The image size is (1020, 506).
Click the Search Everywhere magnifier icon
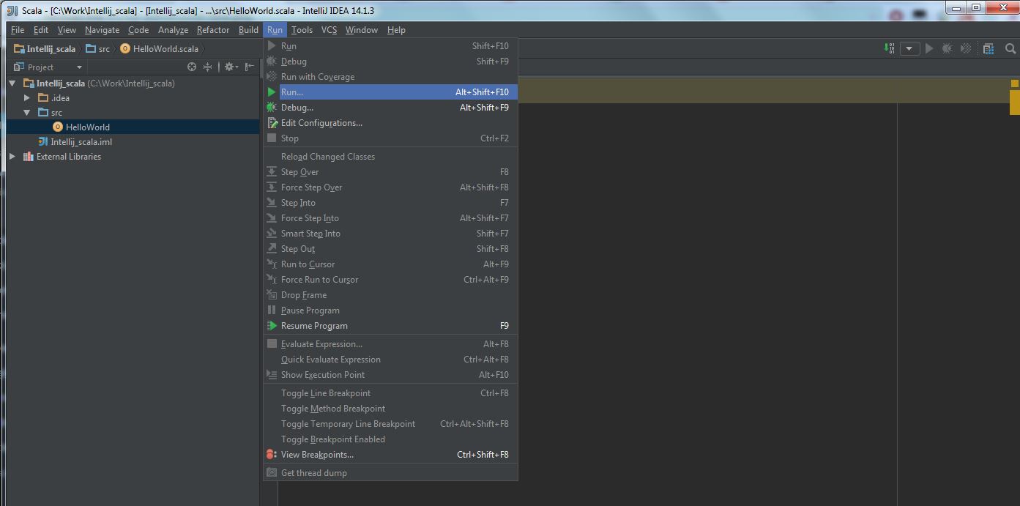(x=1010, y=48)
